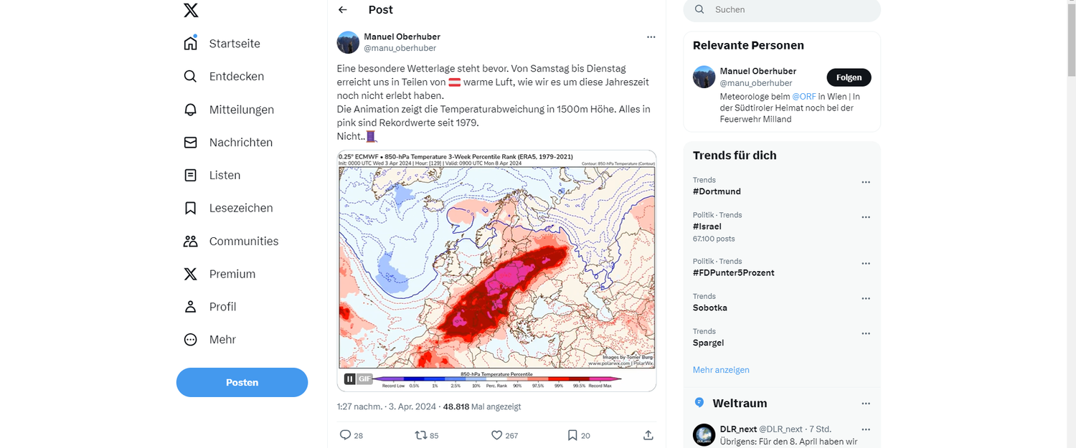Share the post via the upload icon

tap(648, 434)
